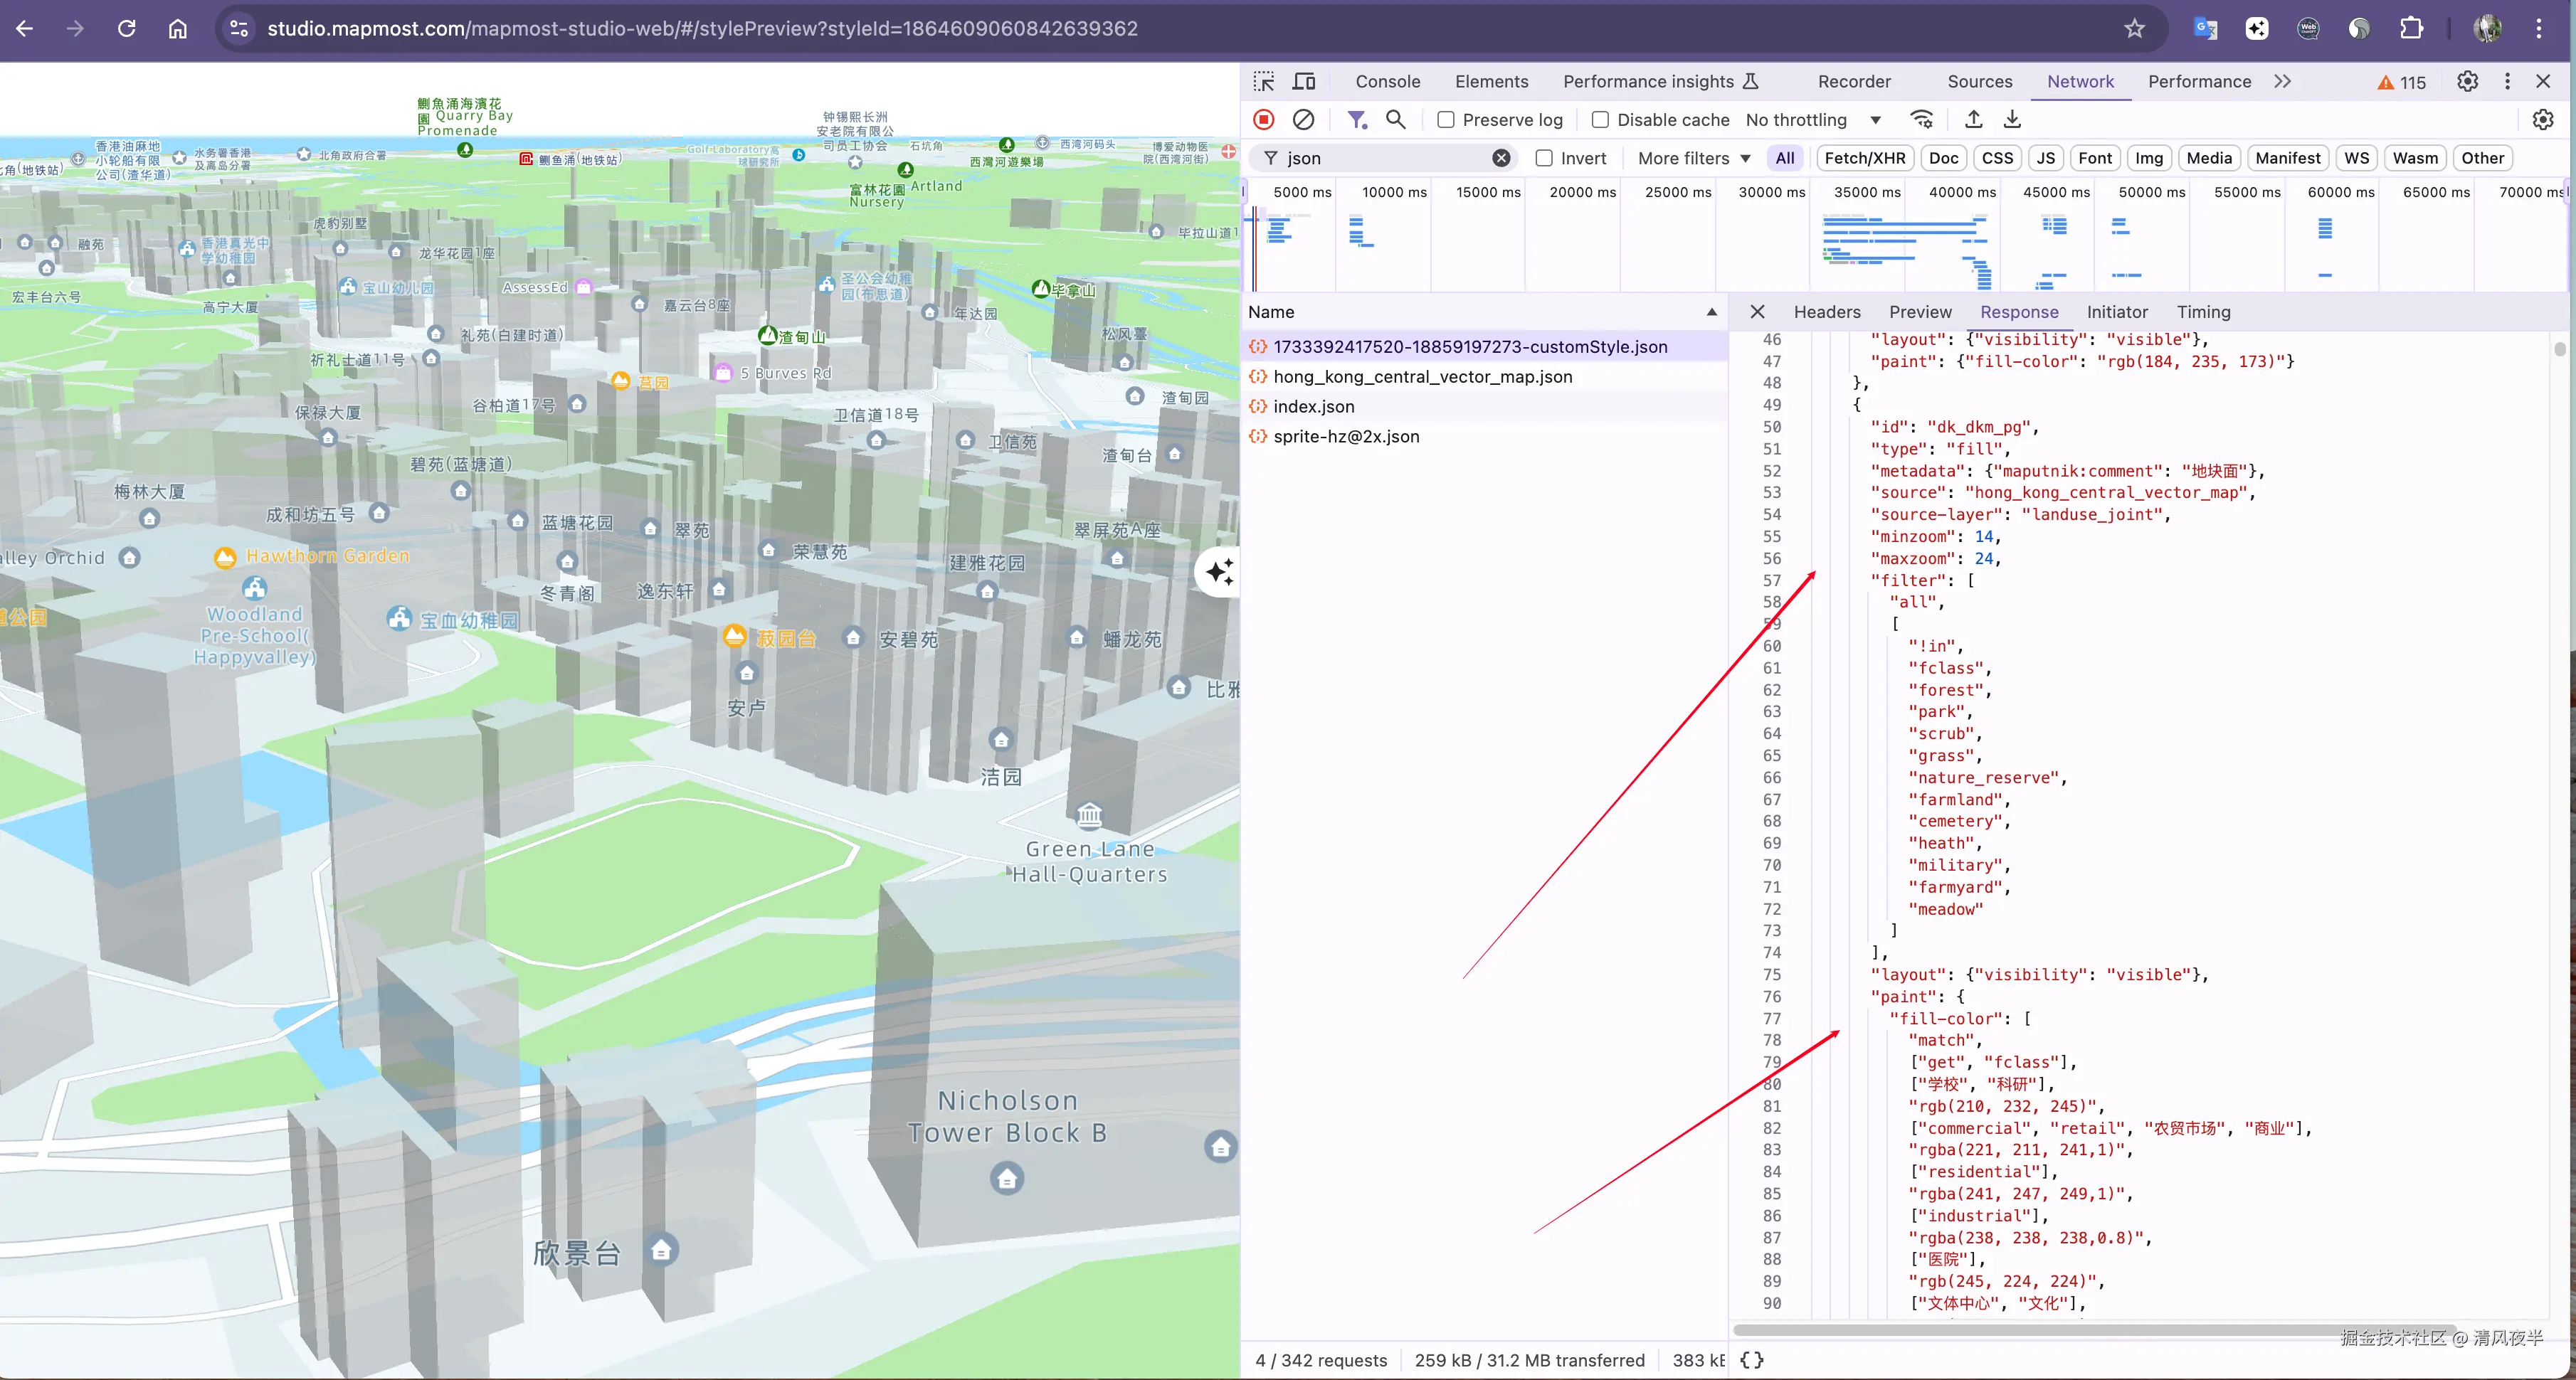The width and height of the screenshot is (2576, 1380).
Task: Click the import HAR file upload icon
Action: [x=1973, y=120]
